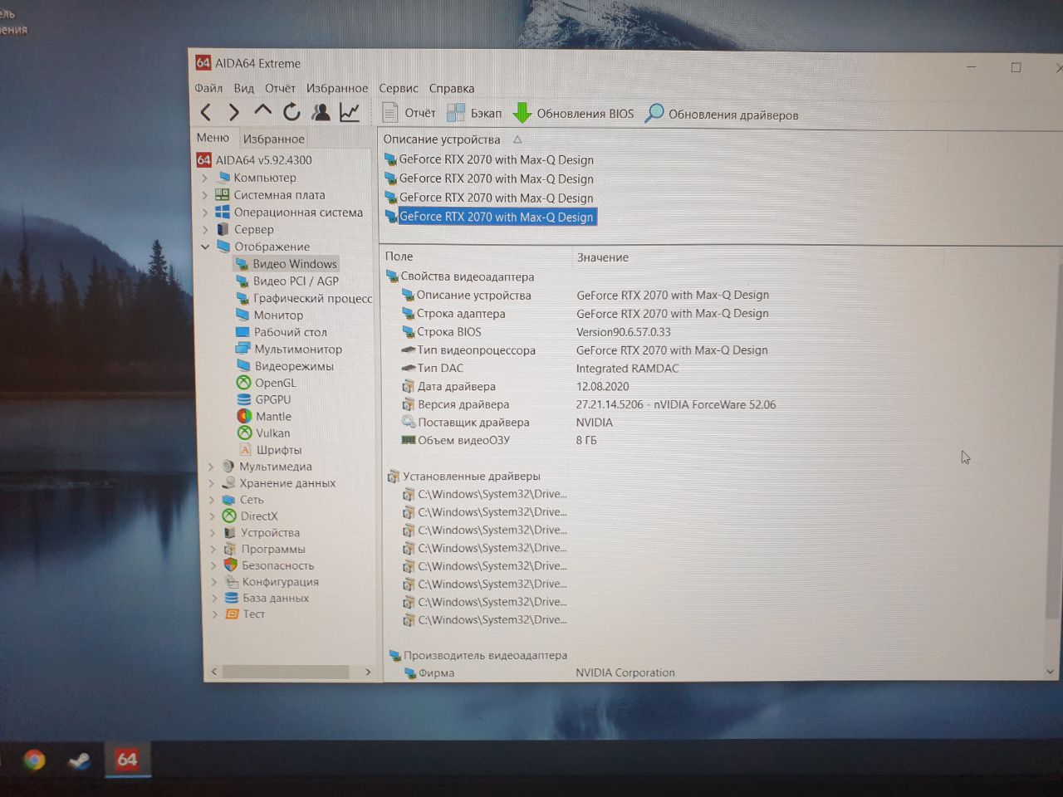Click NVIDIA Corporation value in Фирма row
Viewport: 1063px width, 797px height.
(625, 672)
